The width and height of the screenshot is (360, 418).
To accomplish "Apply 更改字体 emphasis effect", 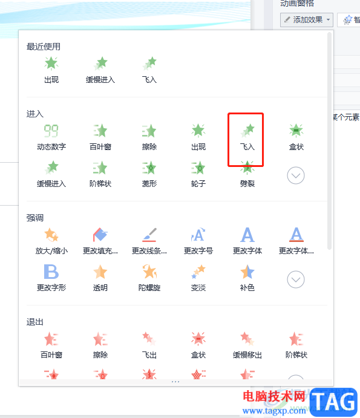I will [247, 241].
